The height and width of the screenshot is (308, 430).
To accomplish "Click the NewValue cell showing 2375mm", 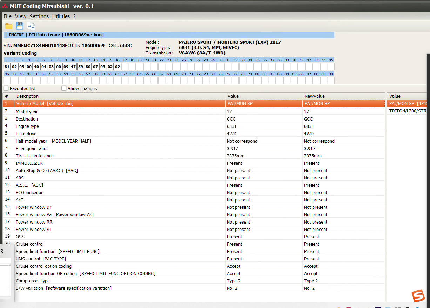I will tap(343, 156).
